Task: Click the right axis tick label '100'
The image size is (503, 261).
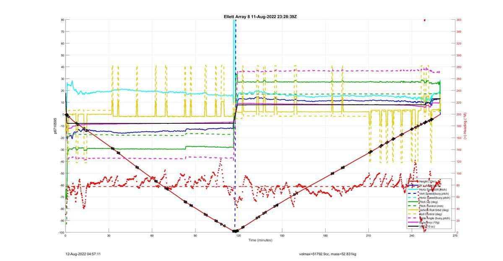Action: click(459, 173)
